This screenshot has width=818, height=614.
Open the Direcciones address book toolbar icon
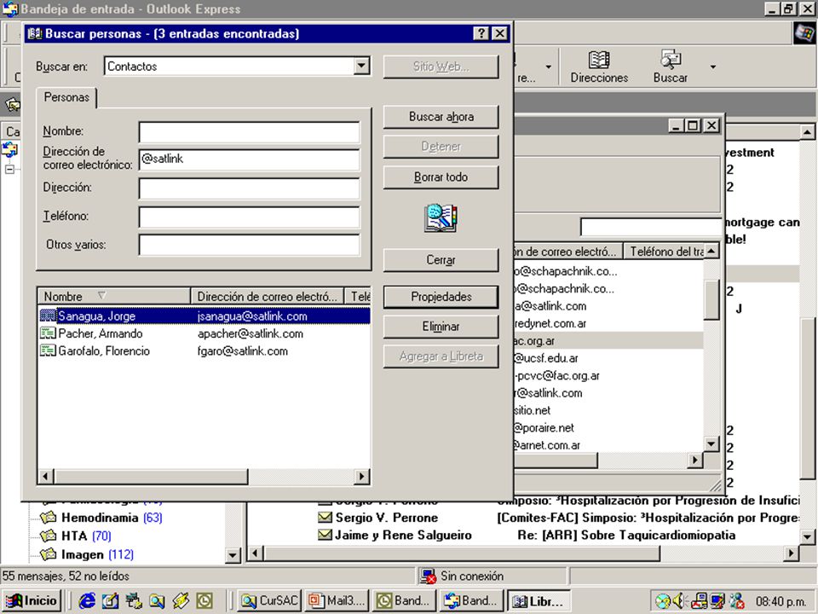click(599, 67)
